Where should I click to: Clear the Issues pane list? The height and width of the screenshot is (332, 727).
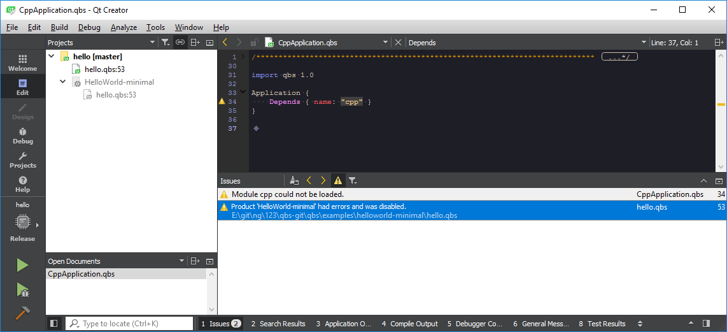(293, 181)
